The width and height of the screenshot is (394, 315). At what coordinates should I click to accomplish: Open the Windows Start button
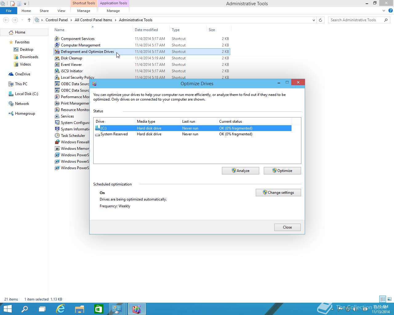point(7,309)
